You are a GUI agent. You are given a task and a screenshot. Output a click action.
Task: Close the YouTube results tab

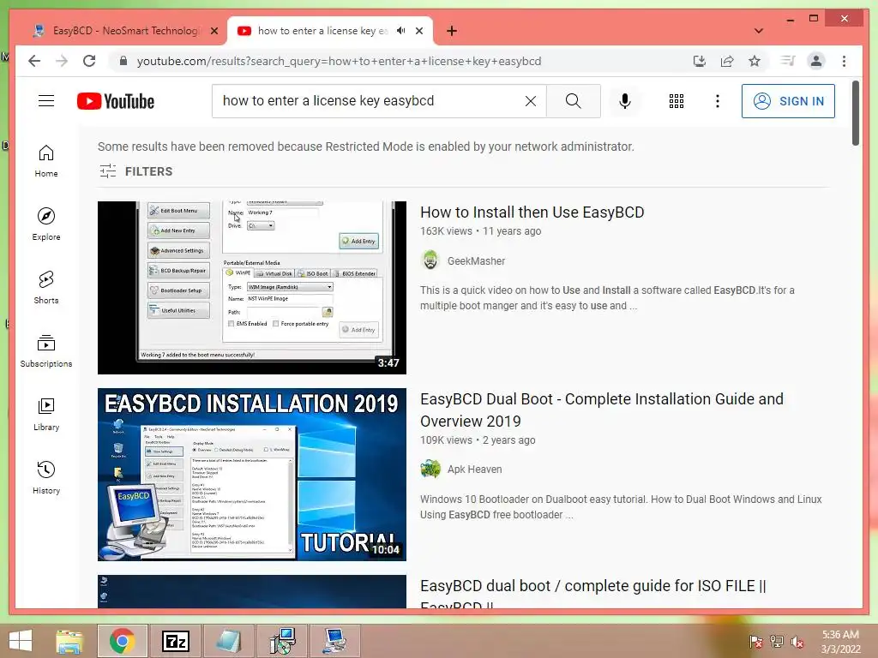click(x=418, y=31)
